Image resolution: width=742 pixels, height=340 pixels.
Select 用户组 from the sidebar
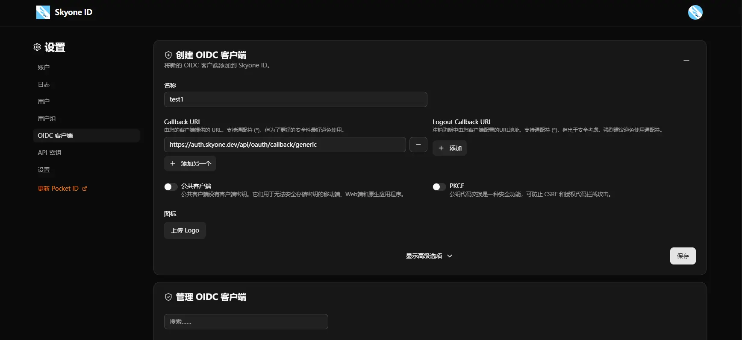pyautogui.click(x=47, y=119)
